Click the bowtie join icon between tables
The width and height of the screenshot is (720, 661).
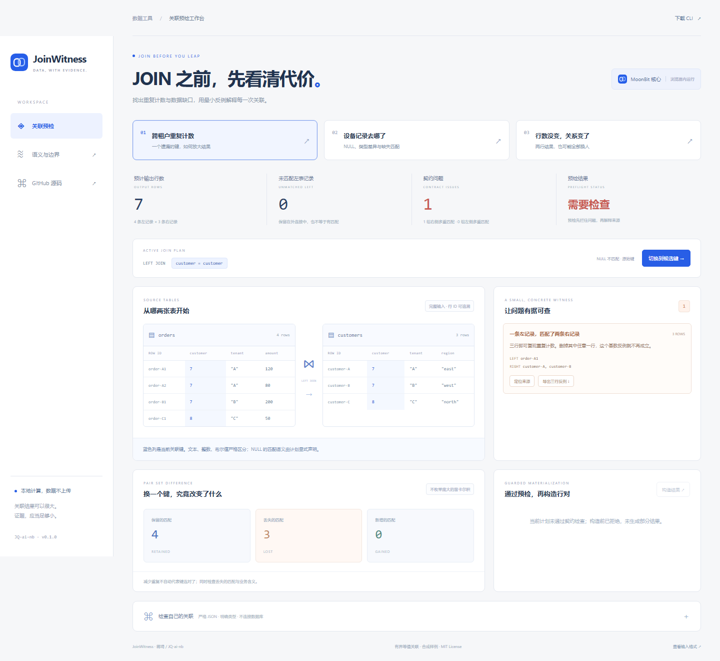tap(309, 364)
